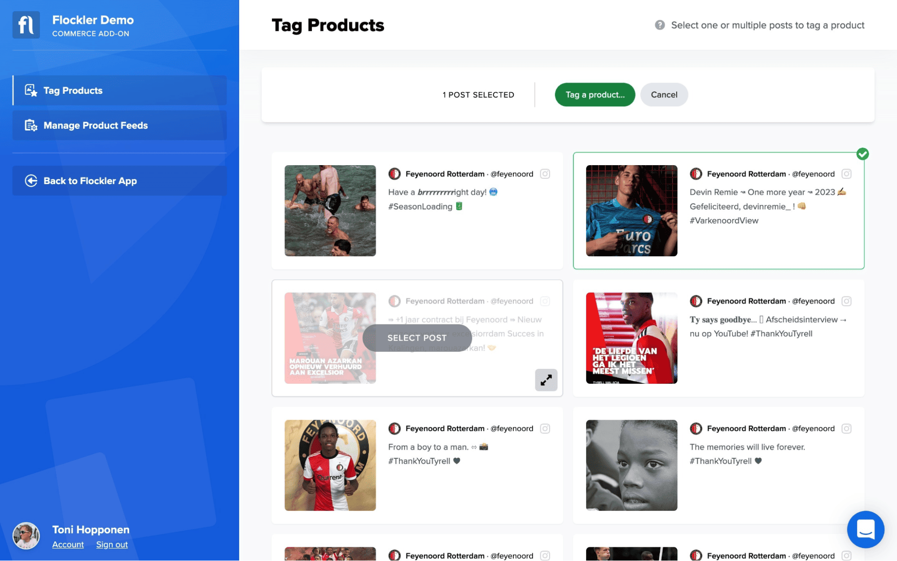Select the Marouan Azarkan post
Screen dimensions: 897x561
click(x=417, y=338)
